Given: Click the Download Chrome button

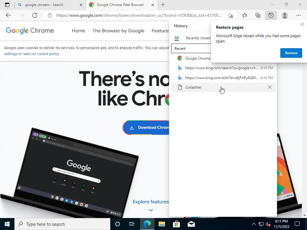Looking at the screenshot, I should coord(146,128).
